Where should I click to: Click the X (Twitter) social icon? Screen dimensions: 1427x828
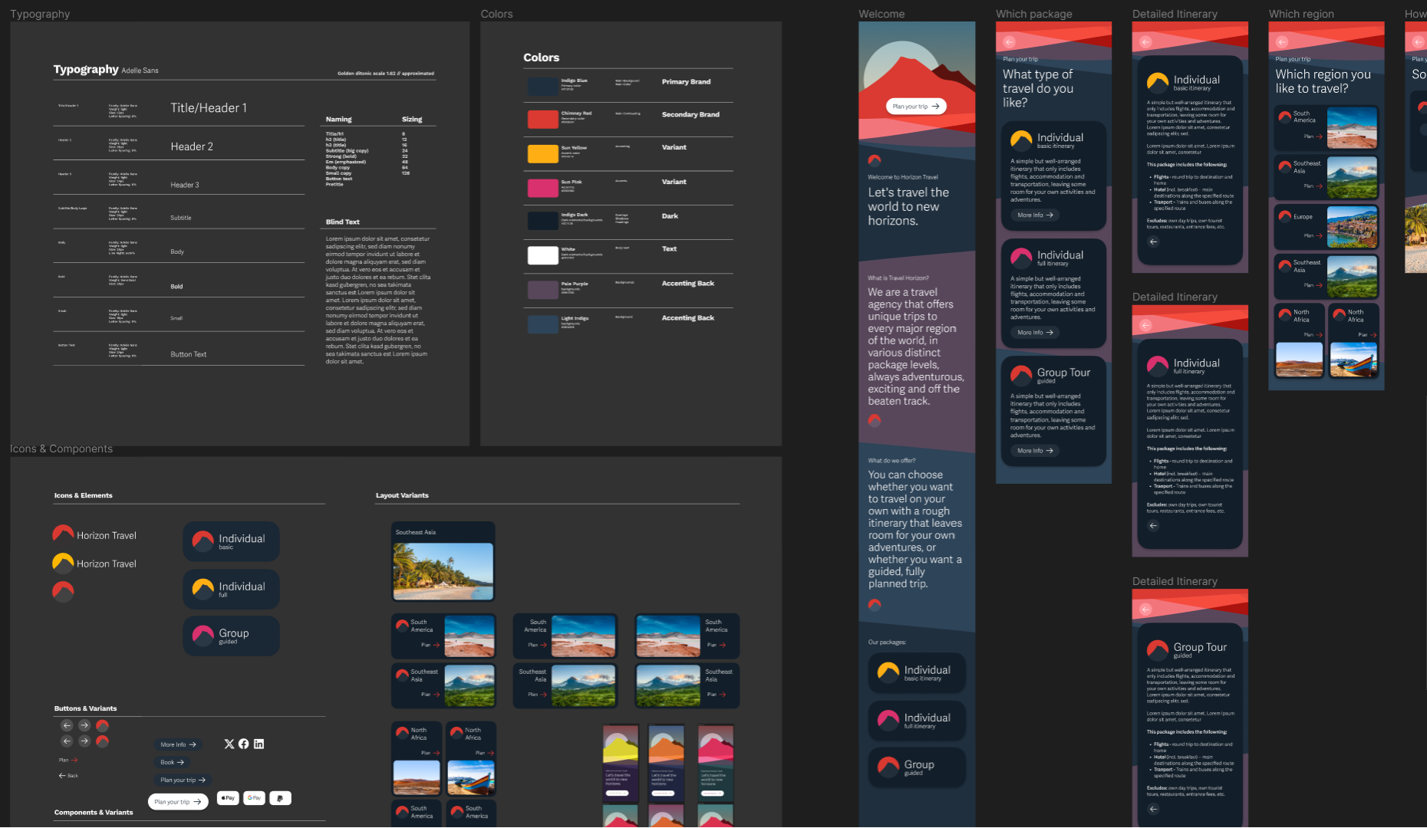229,744
